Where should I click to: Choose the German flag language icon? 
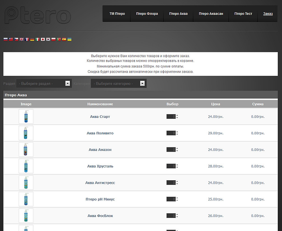pos(32,39)
